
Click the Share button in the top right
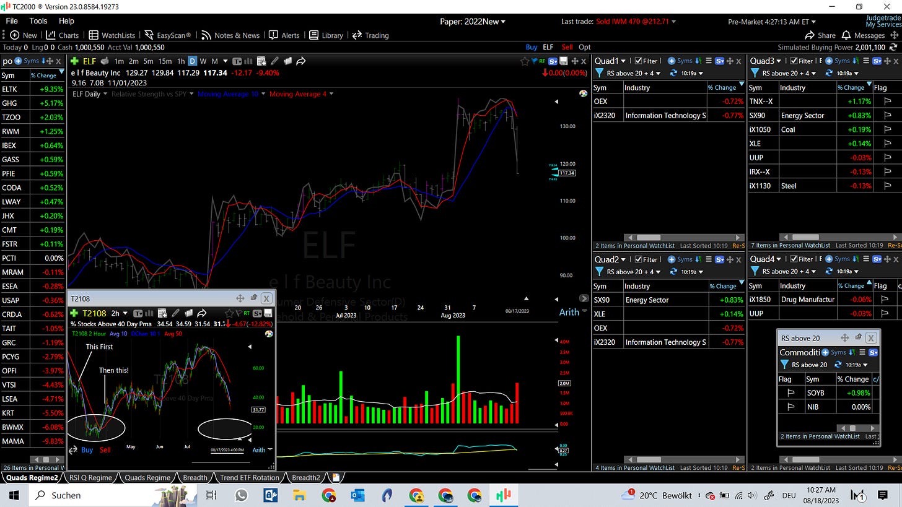tap(820, 35)
